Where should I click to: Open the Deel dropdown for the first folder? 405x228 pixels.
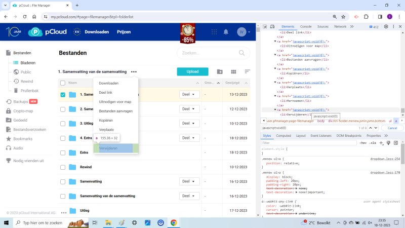click(190, 95)
